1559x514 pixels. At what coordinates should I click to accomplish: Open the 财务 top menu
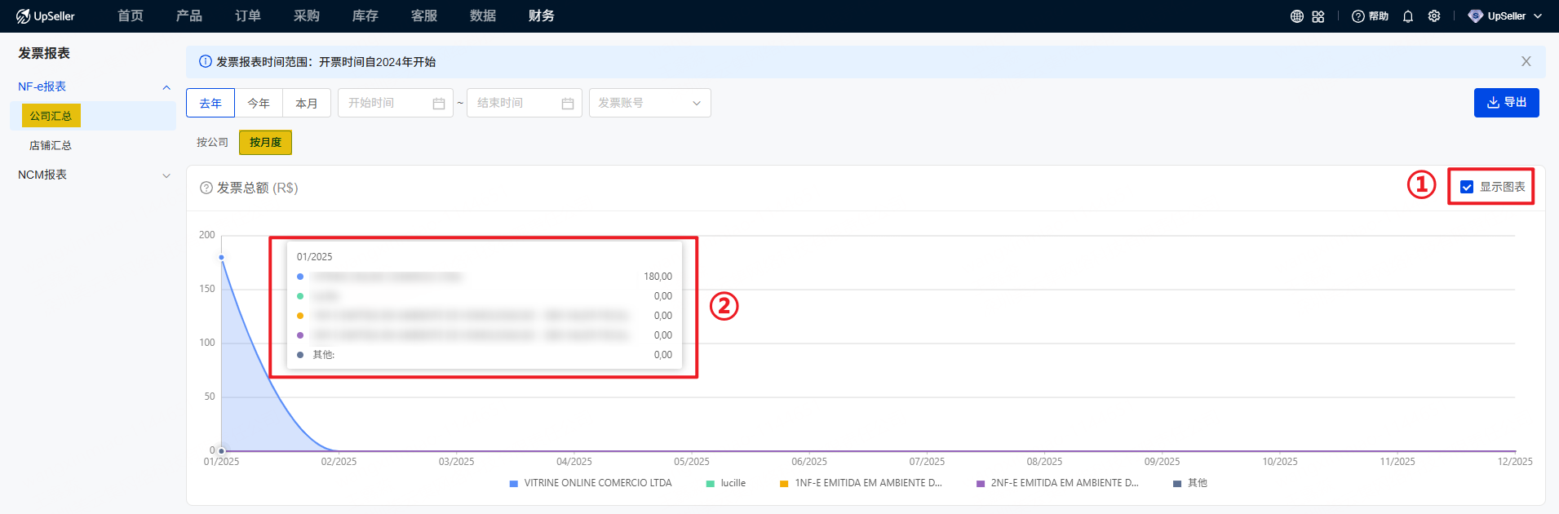click(541, 16)
